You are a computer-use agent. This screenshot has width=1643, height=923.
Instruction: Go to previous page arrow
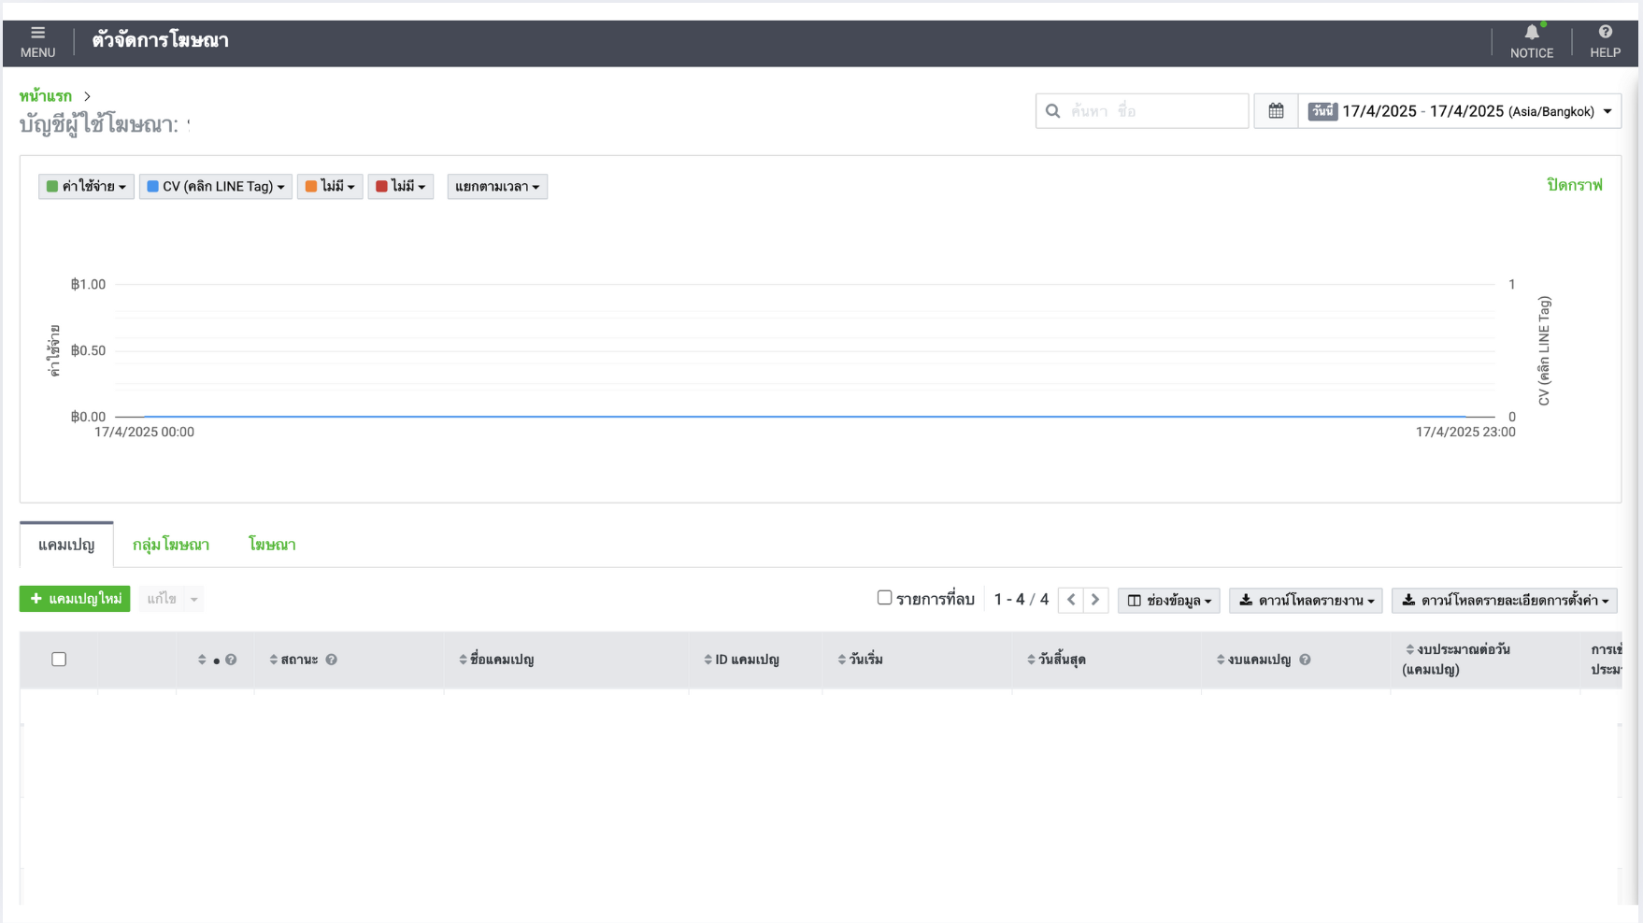point(1071,600)
